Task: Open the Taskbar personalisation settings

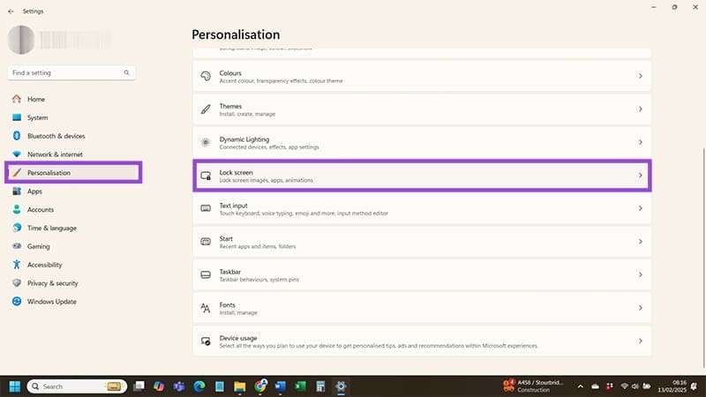Action: [x=421, y=275]
